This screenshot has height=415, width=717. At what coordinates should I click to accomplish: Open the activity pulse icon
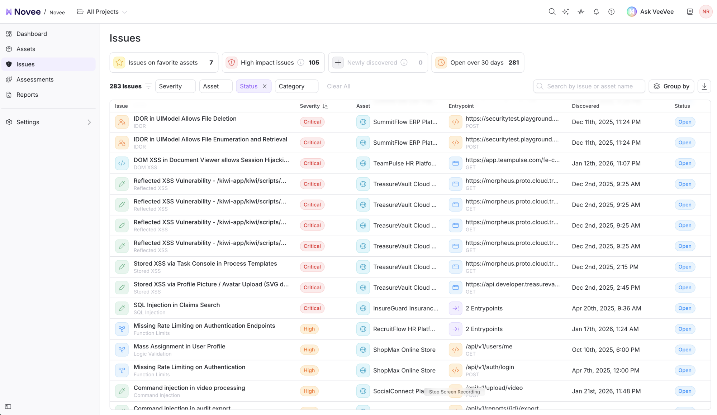coord(581,12)
